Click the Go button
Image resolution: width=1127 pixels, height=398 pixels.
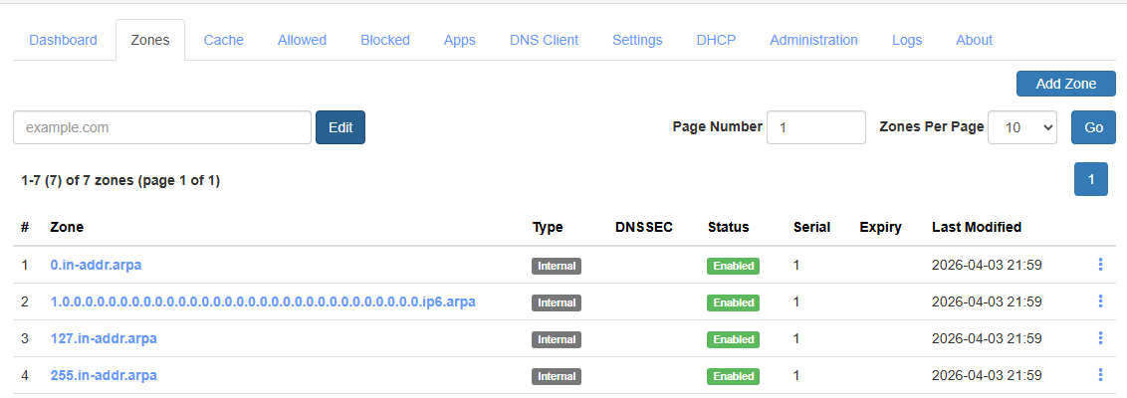click(1093, 127)
